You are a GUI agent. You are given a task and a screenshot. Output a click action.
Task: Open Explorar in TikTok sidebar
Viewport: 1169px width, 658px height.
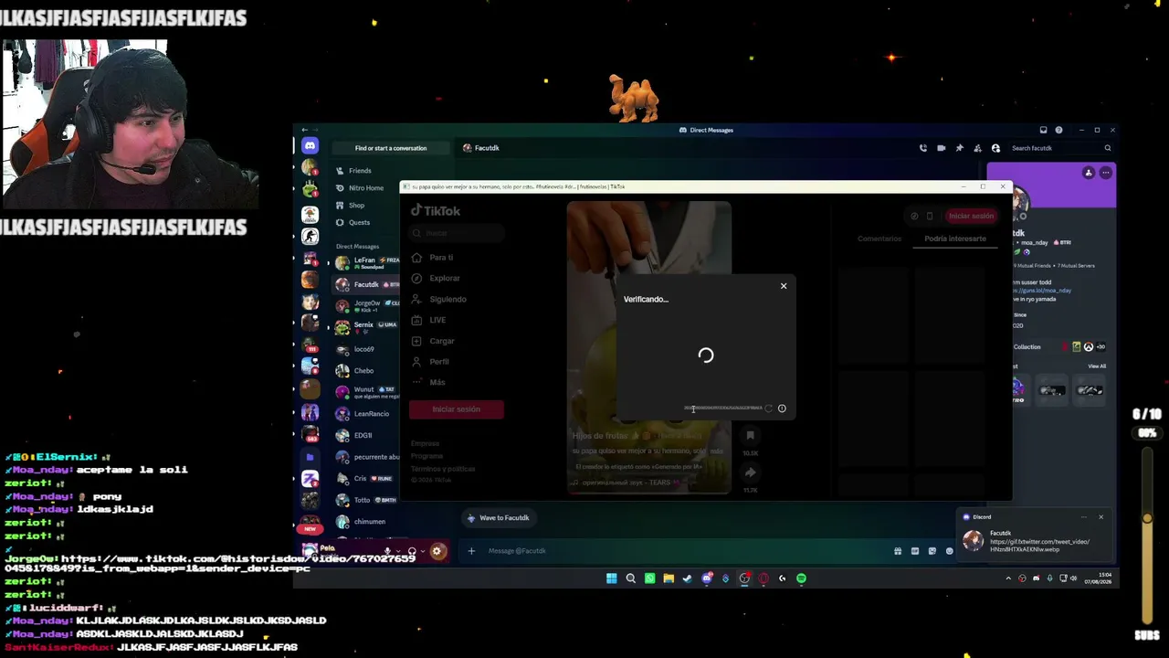click(445, 279)
